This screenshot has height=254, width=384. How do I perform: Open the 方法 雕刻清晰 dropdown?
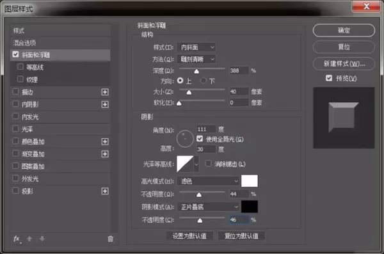point(196,59)
